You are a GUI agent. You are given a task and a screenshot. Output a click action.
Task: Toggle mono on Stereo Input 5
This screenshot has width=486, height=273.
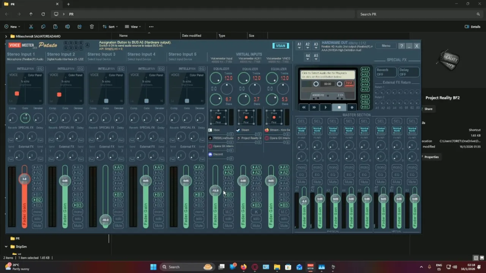pyautogui.click(x=199, y=212)
